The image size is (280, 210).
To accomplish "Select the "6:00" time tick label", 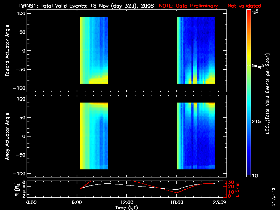I will pyautogui.click(x=80, y=202).
